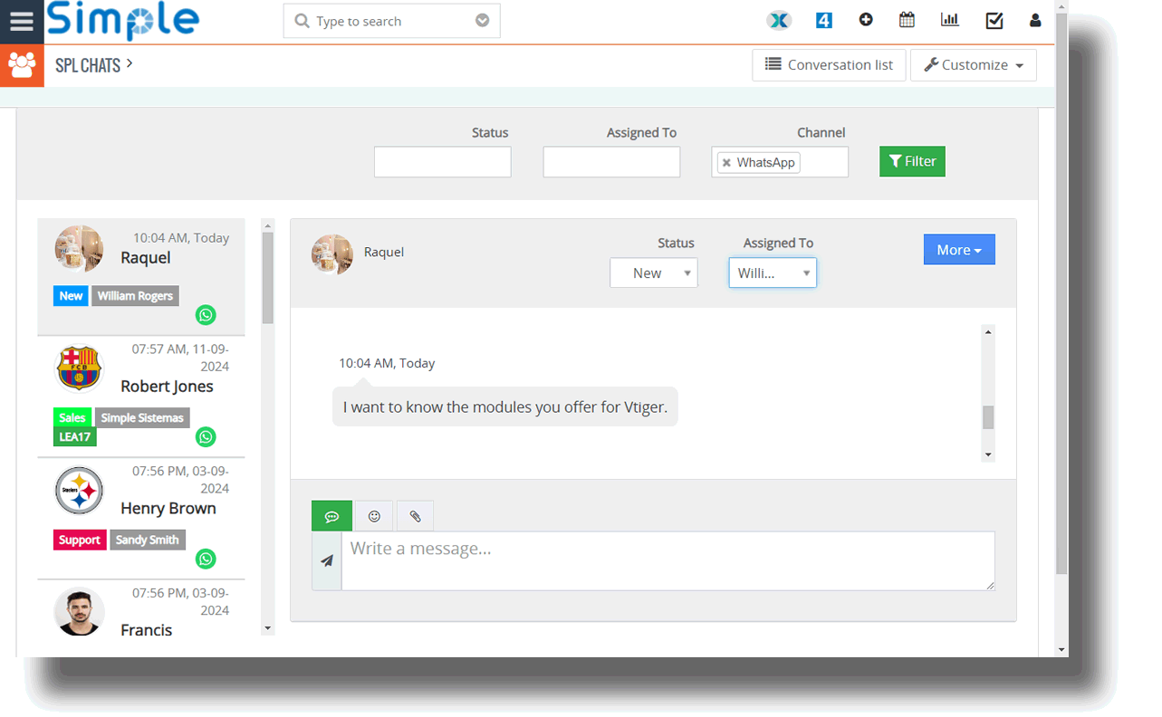Click the Sandy Smith assignee tag
The image size is (1162, 717).
pos(148,540)
